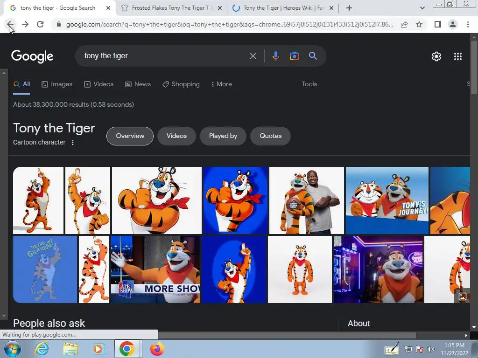The height and width of the screenshot is (358, 478).
Task: Switch to Images results
Action: click(x=57, y=84)
